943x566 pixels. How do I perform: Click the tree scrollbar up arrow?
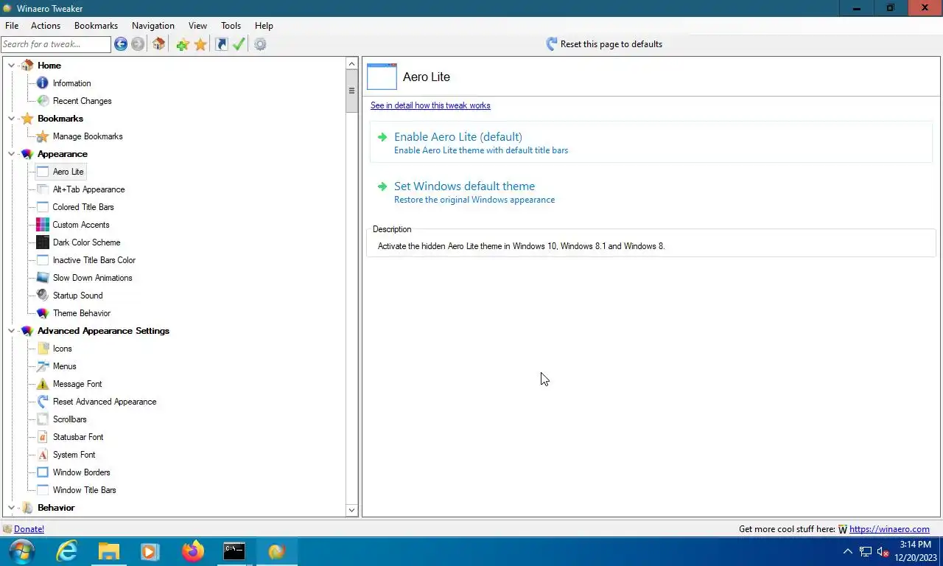click(x=351, y=64)
